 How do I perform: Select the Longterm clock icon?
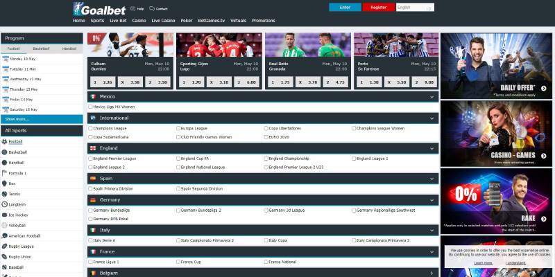click(4, 204)
